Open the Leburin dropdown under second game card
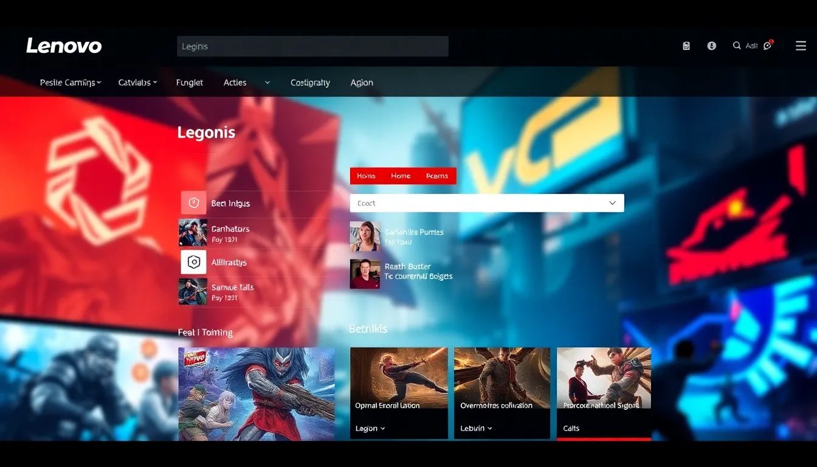The height and width of the screenshot is (467, 817). point(476,428)
